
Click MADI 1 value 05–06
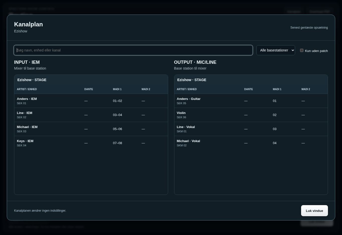pos(117,129)
